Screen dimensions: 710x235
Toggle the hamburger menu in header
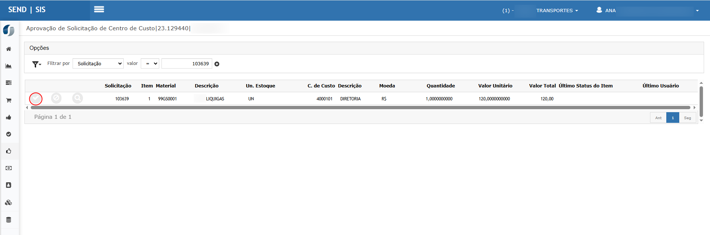pyautogui.click(x=99, y=10)
